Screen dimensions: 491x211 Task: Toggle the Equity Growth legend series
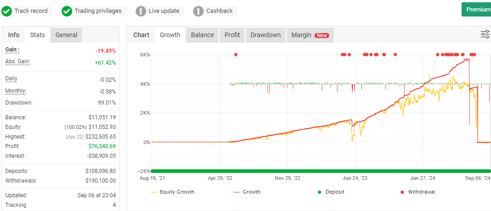pos(172,192)
